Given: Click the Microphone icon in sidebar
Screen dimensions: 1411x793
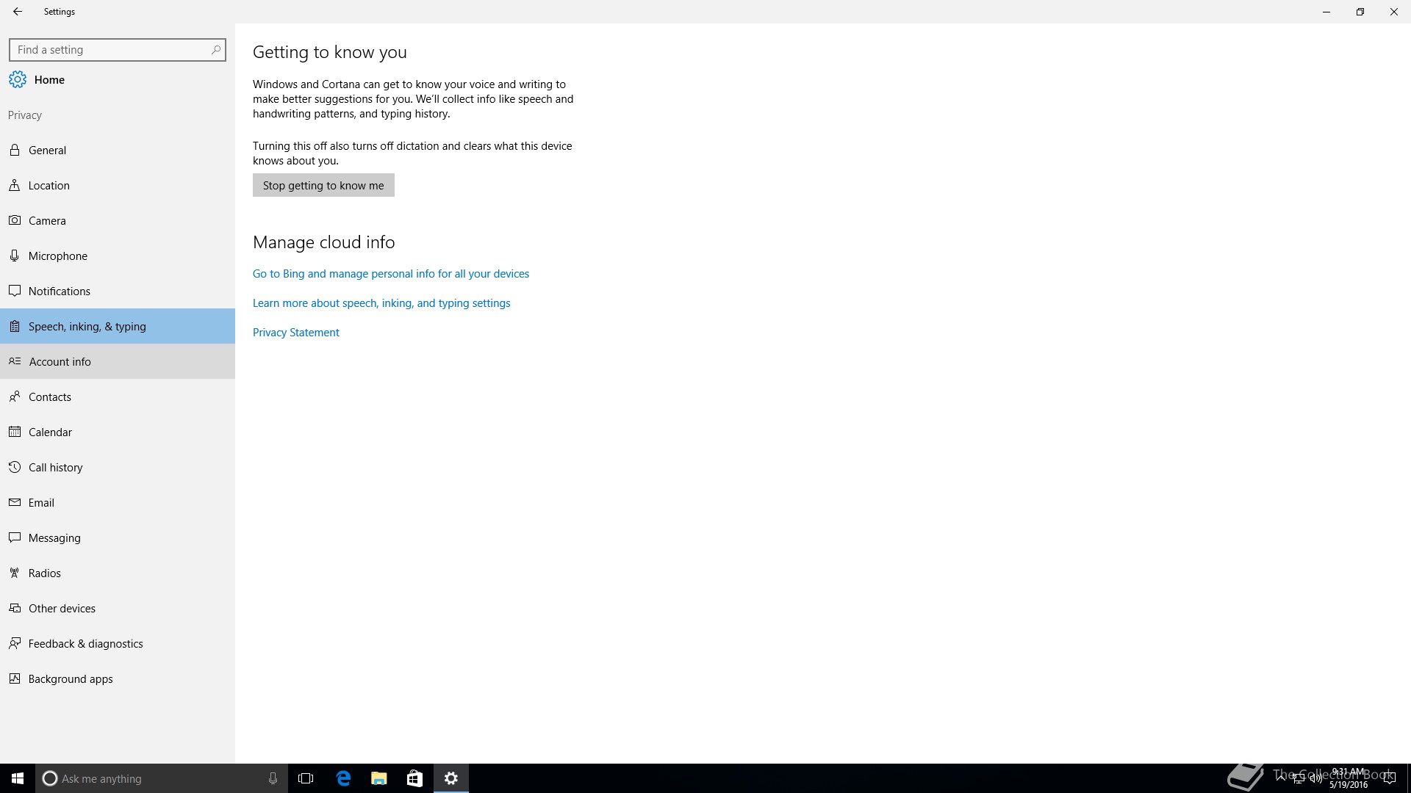Looking at the screenshot, I should tap(15, 256).
